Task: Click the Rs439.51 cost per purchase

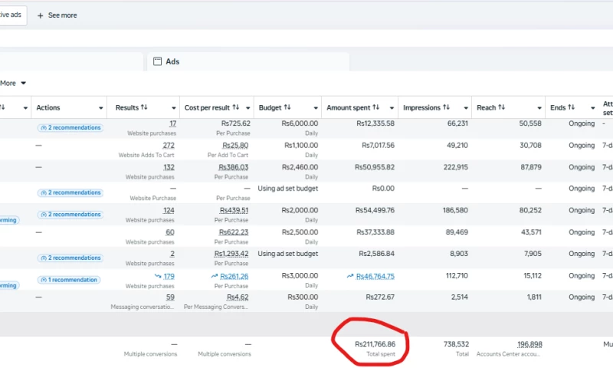Action: 234,210
